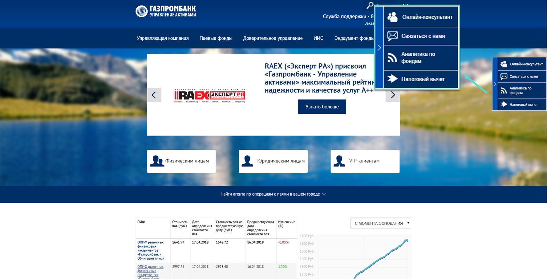Show previous carousel slide
This screenshot has height=279, width=547.
pyautogui.click(x=154, y=95)
